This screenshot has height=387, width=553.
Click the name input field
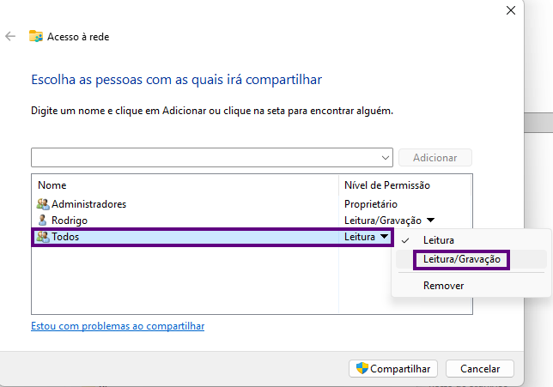click(206, 158)
